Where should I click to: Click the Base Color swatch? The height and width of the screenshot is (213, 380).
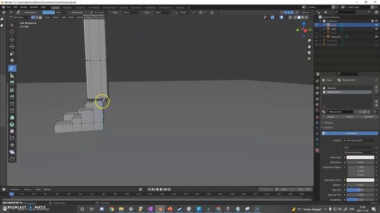click(360, 157)
